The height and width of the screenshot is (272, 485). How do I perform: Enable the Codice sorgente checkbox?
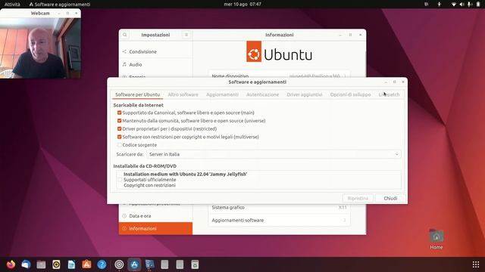[120, 144]
